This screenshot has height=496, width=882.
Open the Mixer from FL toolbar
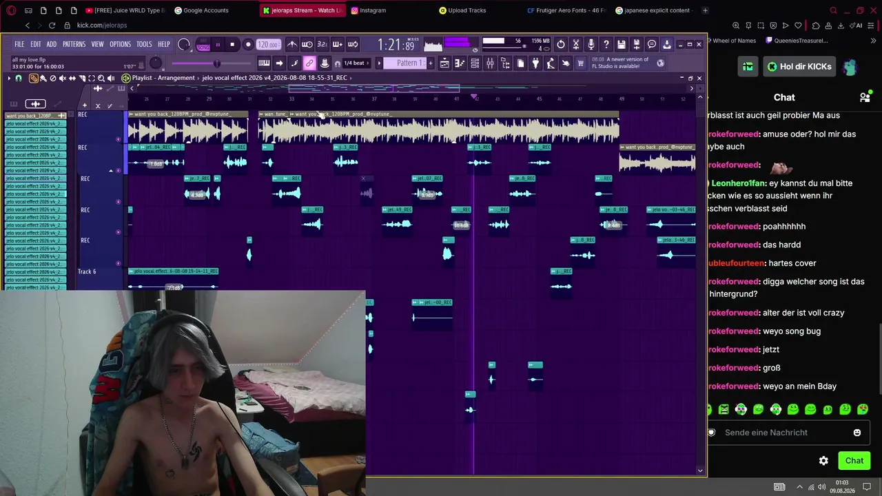[x=490, y=63]
